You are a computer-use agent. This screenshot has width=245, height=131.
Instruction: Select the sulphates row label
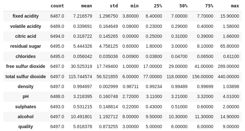pyautogui.click(x=26, y=107)
